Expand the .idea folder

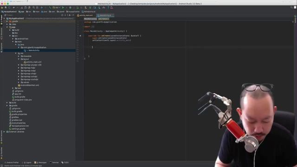pos(7,24)
